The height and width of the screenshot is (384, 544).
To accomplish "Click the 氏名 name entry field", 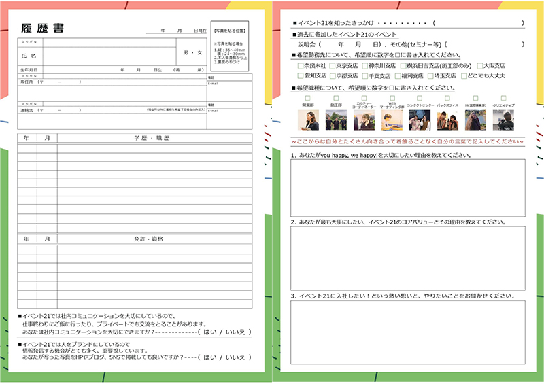I will click(x=109, y=56).
